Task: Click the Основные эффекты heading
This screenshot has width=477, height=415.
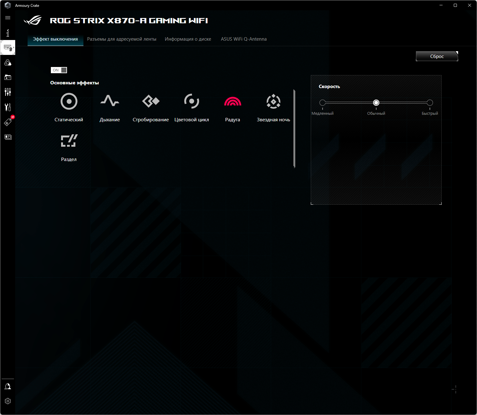Action: click(x=74, y=83)
